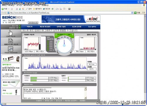Click the speedometer gauge dial

tap(64, 45)
